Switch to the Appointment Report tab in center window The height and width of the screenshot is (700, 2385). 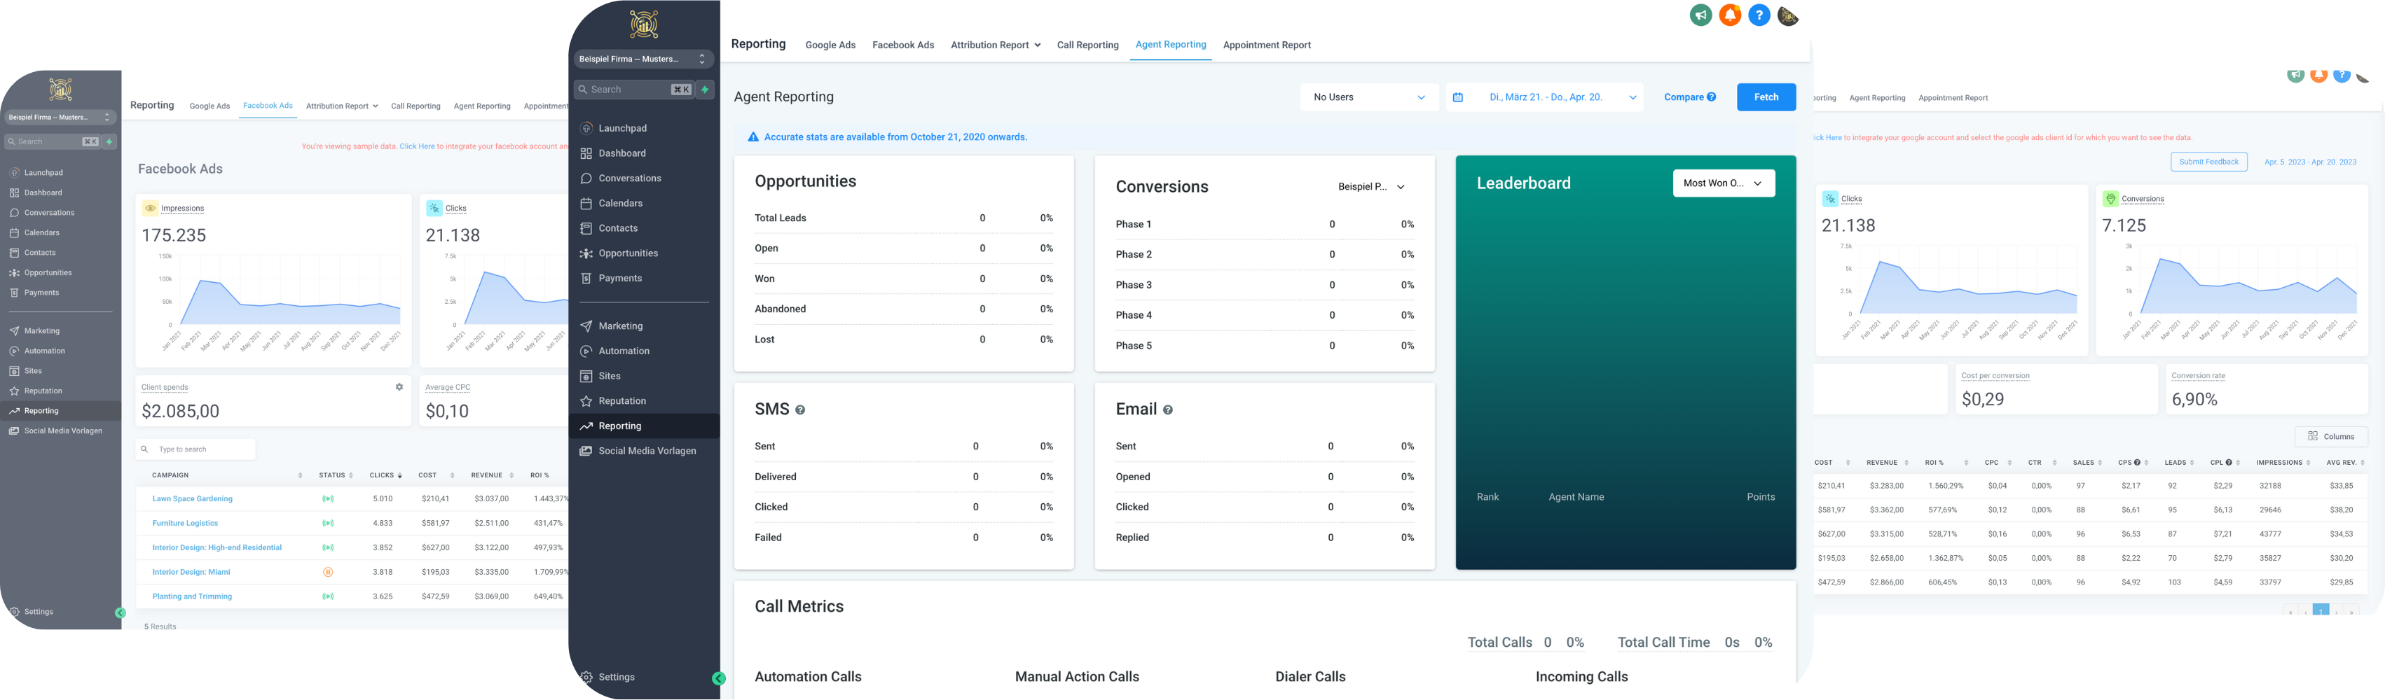1265,45
